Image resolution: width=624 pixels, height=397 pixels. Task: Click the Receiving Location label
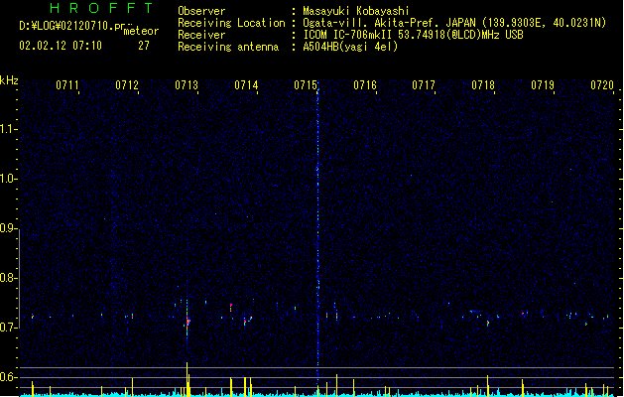[231, 23]
